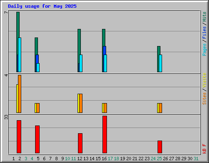Select the blue Files bar for day 16
This screenshot has width=209, height=163.
[x=104, y=51]
